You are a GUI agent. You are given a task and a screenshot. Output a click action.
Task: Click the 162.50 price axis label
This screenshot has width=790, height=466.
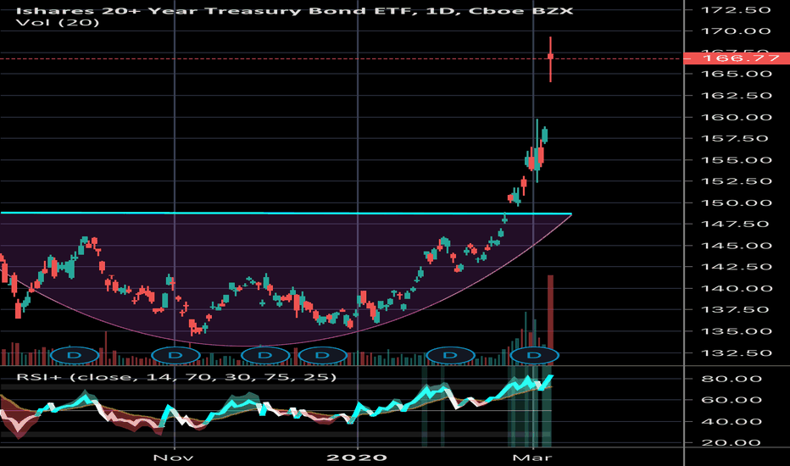(x=736, y=96)
